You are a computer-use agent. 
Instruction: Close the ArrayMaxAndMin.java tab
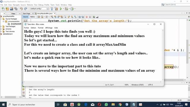coord(55,13)
